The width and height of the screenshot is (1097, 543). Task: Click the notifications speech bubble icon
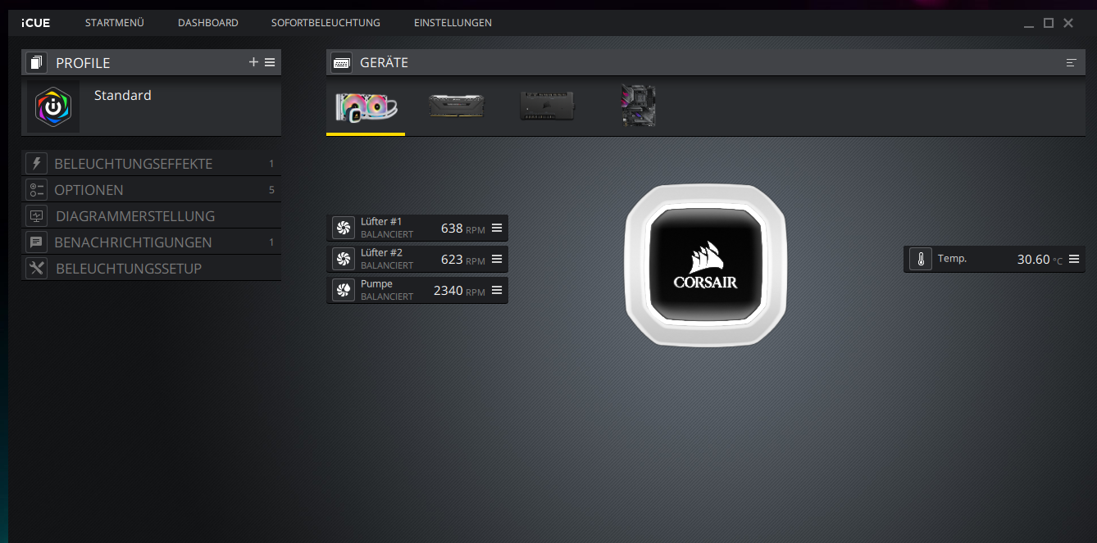tap(36, 242)
